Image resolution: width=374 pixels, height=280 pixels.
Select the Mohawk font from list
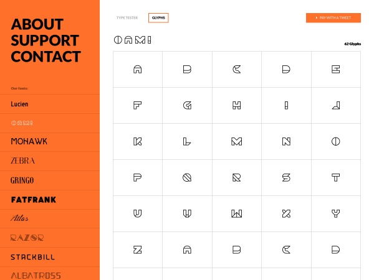click(29, 142)
